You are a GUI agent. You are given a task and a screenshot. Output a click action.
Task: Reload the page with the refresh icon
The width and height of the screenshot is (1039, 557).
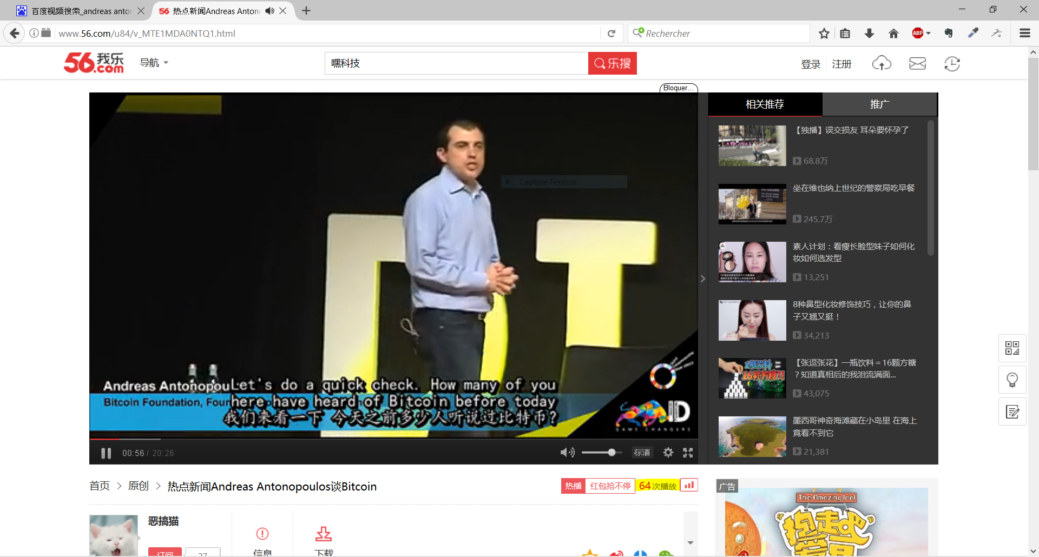[611, 34]
